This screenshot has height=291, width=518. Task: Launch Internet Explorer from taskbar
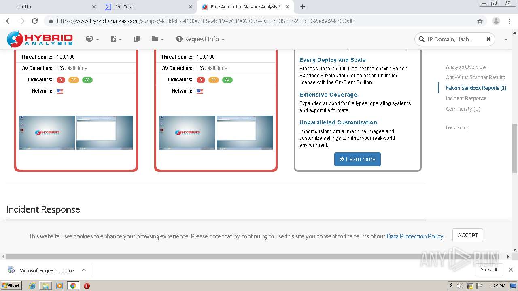(32, 286)
